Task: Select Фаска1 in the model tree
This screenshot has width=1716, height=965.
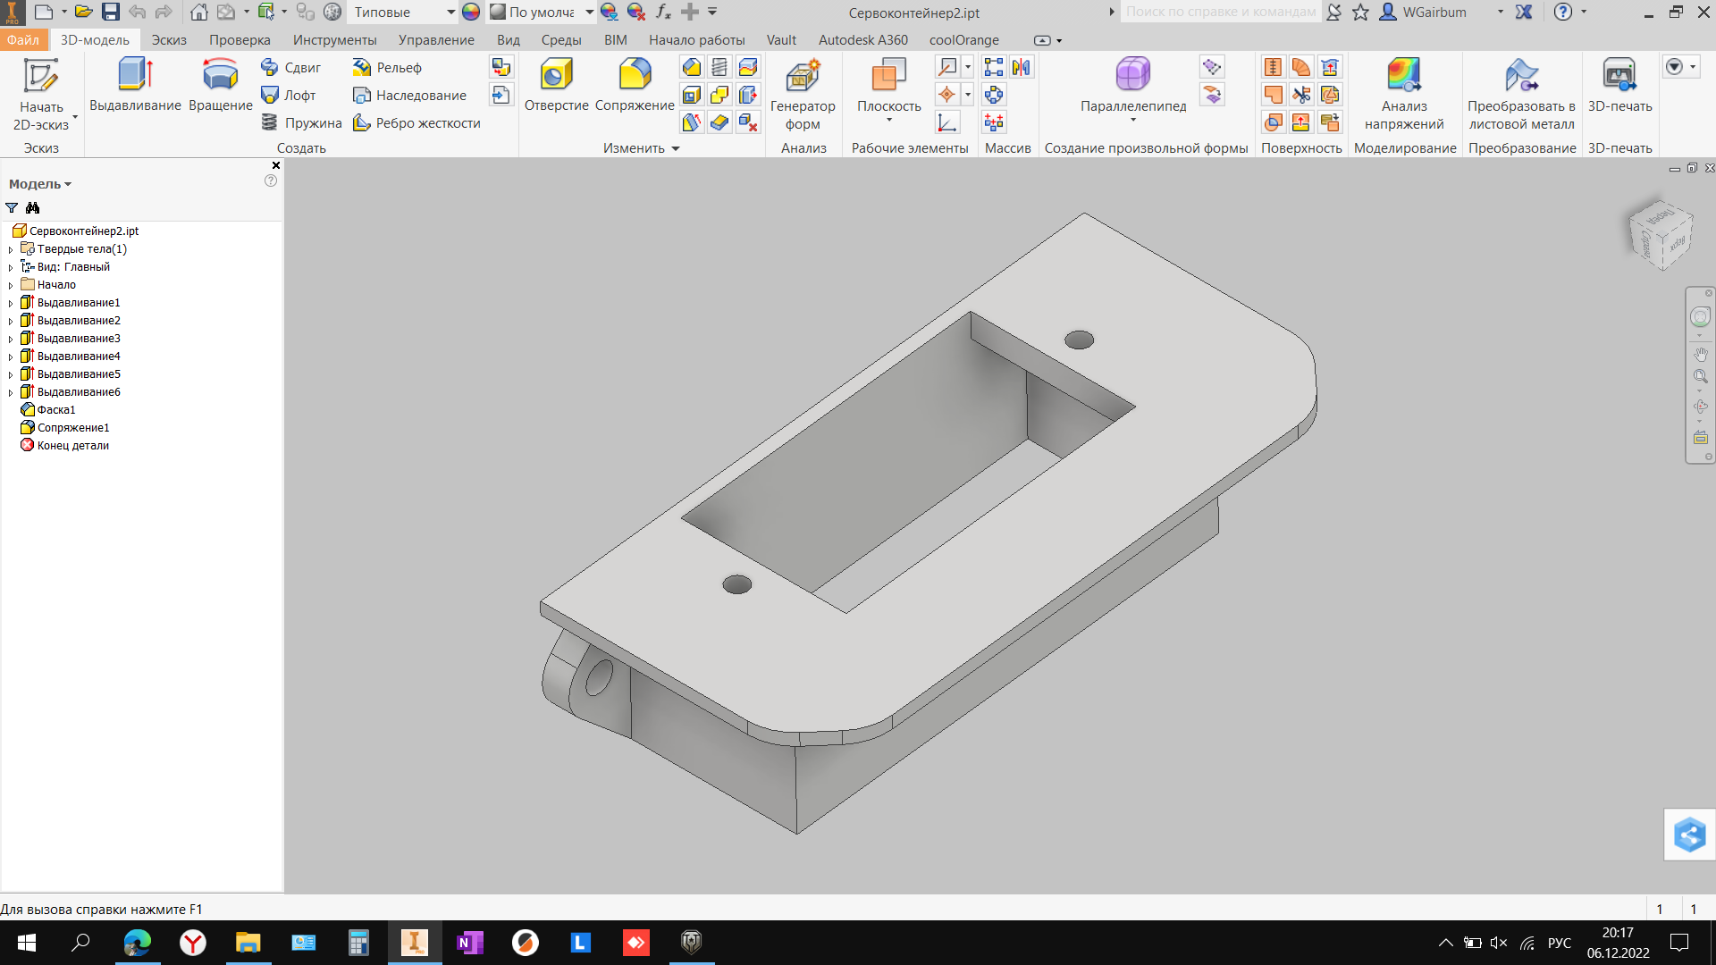Action: [x=55, y=410]
